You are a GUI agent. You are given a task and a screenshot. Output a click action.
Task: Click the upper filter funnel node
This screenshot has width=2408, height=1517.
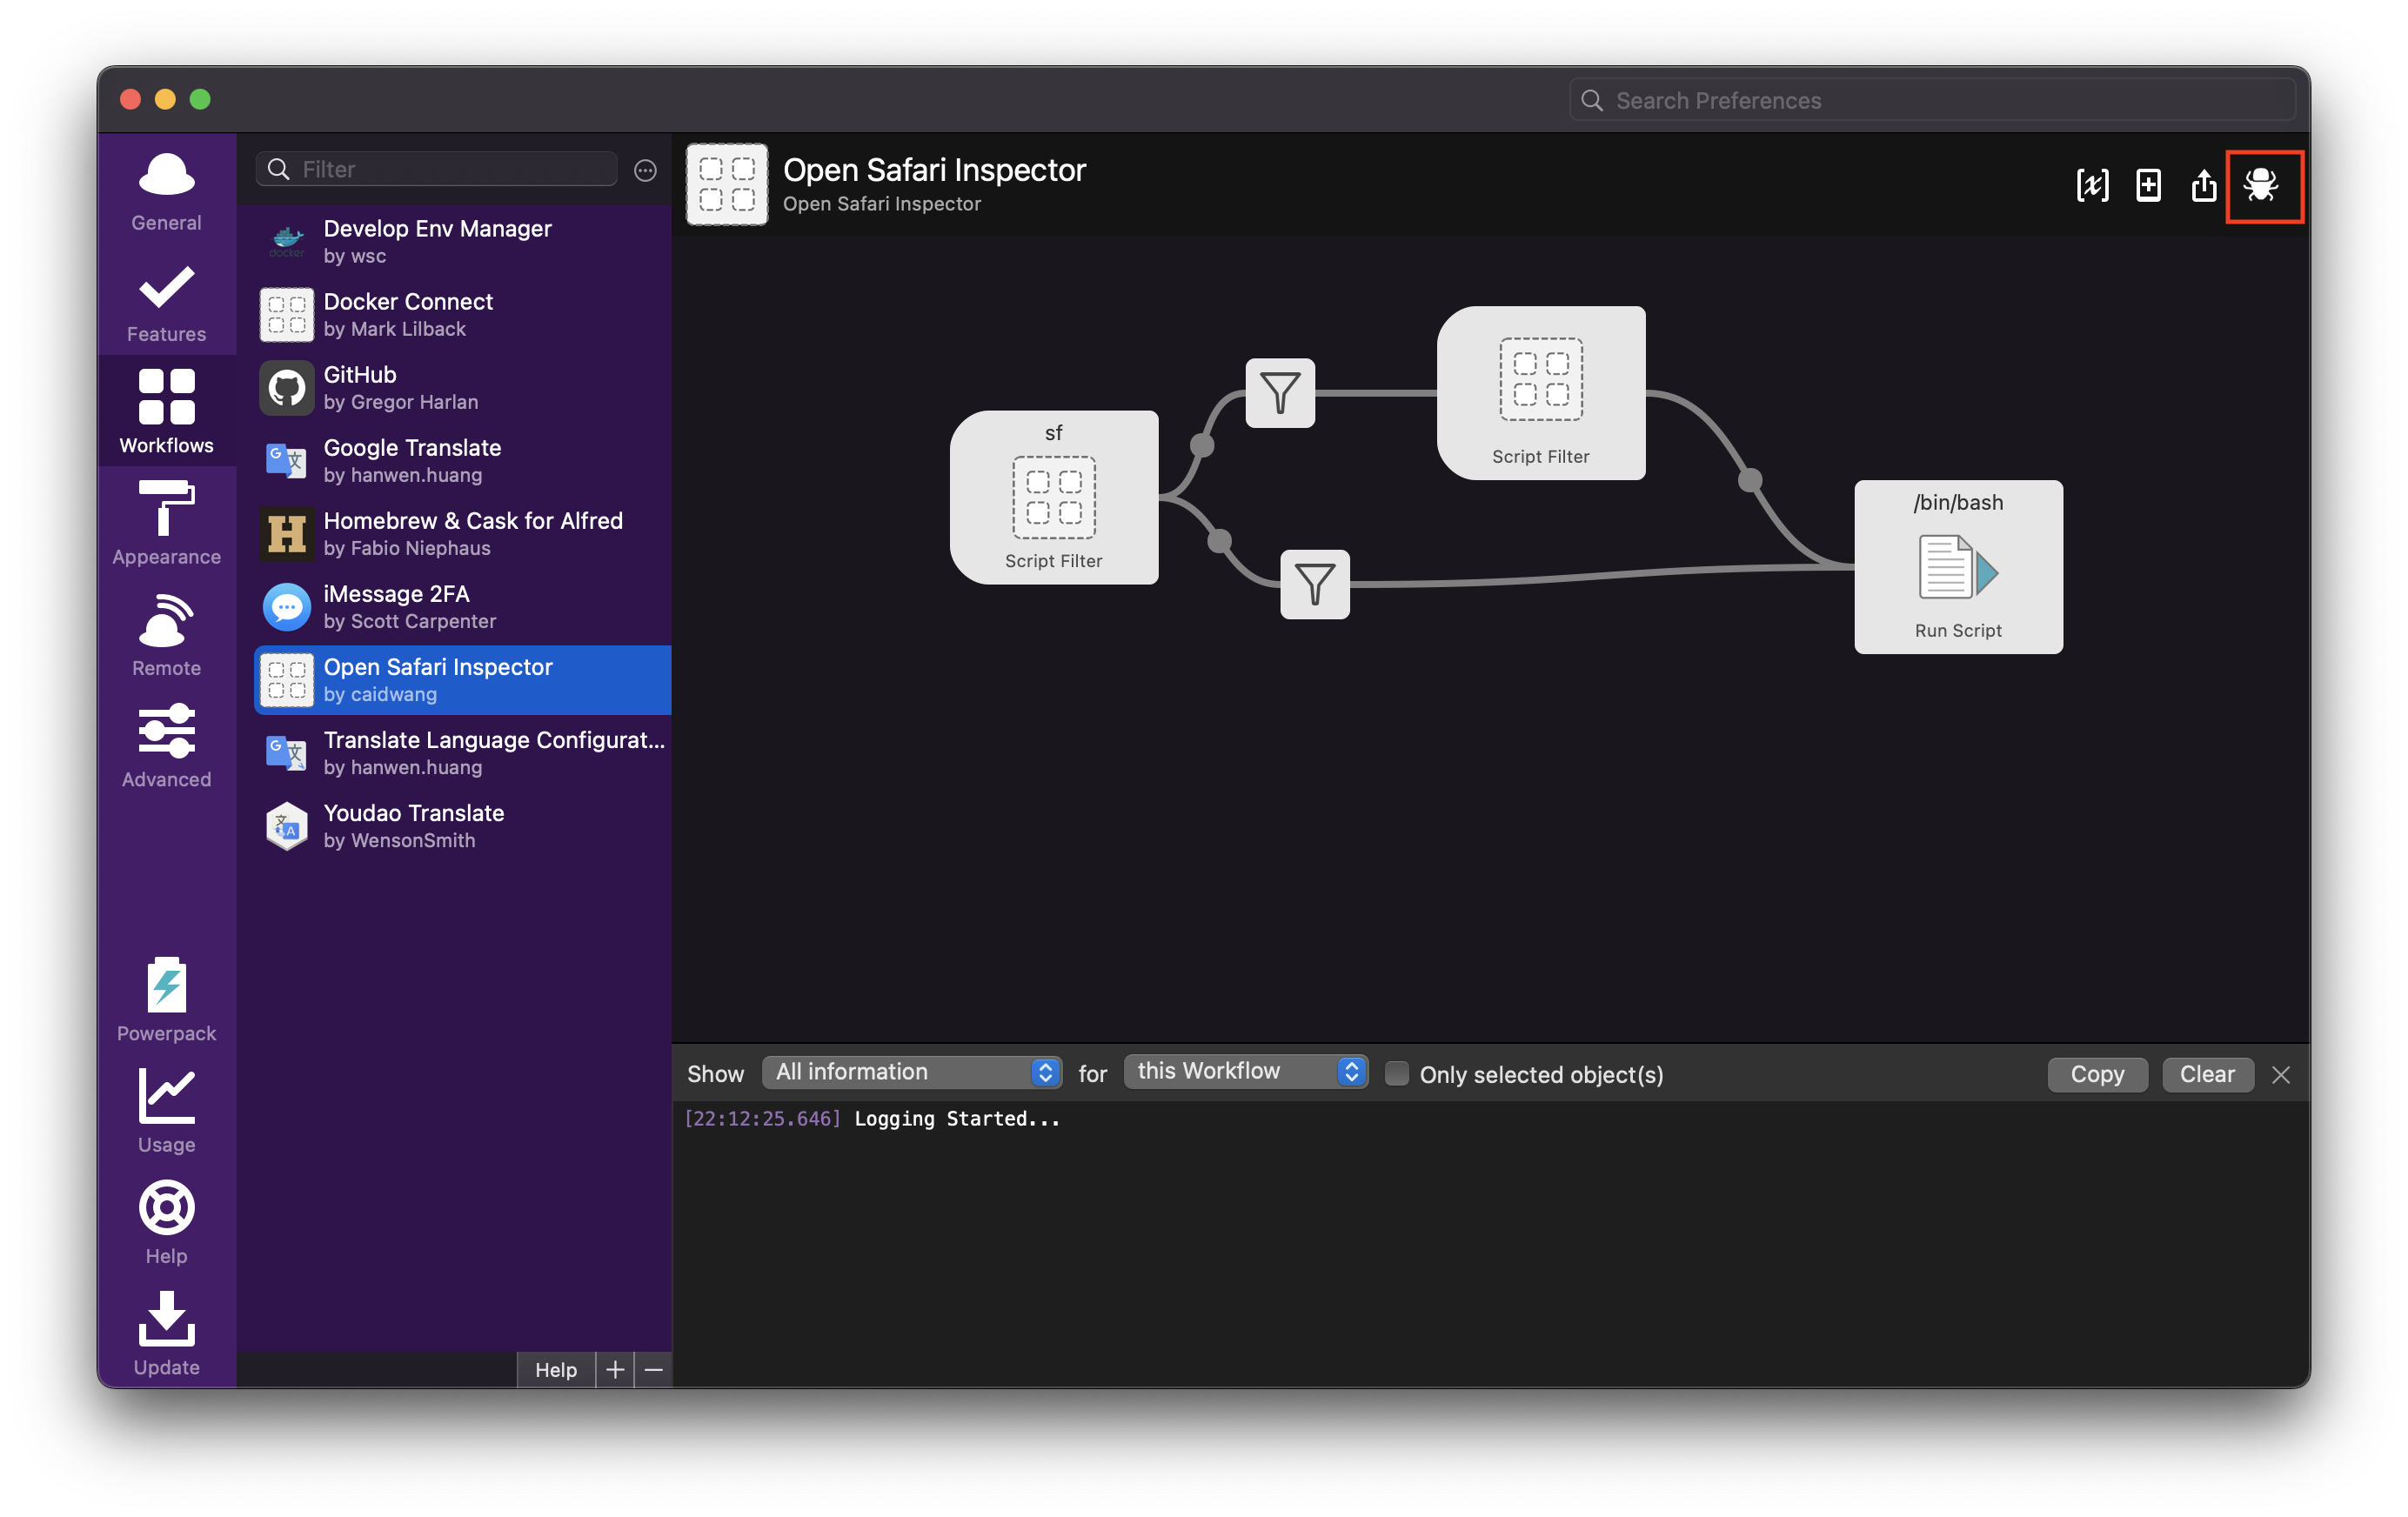click(x=1280, y=393)
